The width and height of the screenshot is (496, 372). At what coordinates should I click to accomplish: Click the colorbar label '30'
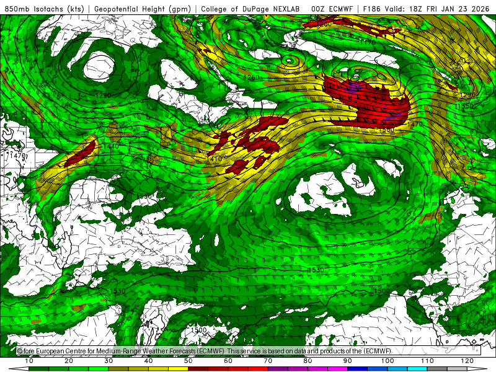click(x=108, y=361)
